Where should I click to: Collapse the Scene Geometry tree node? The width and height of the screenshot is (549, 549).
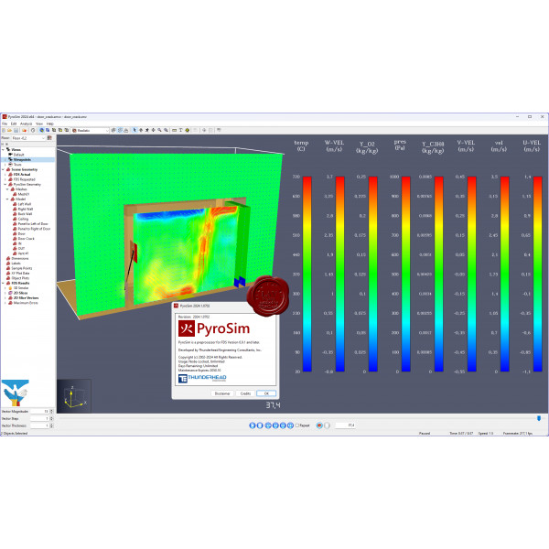[x=3, y=169]
